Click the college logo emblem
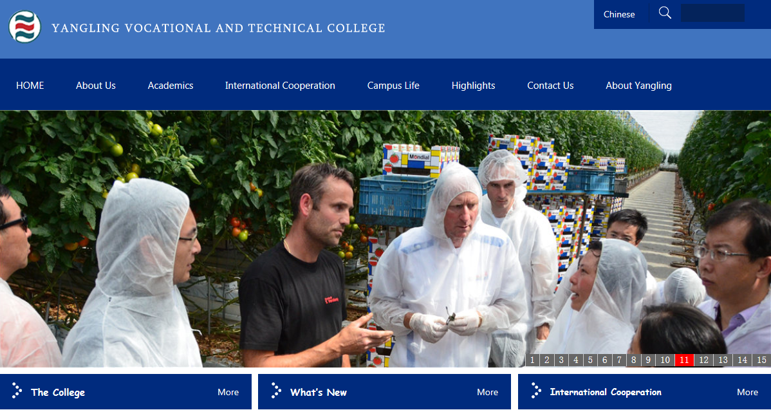 tap(24, 26)
